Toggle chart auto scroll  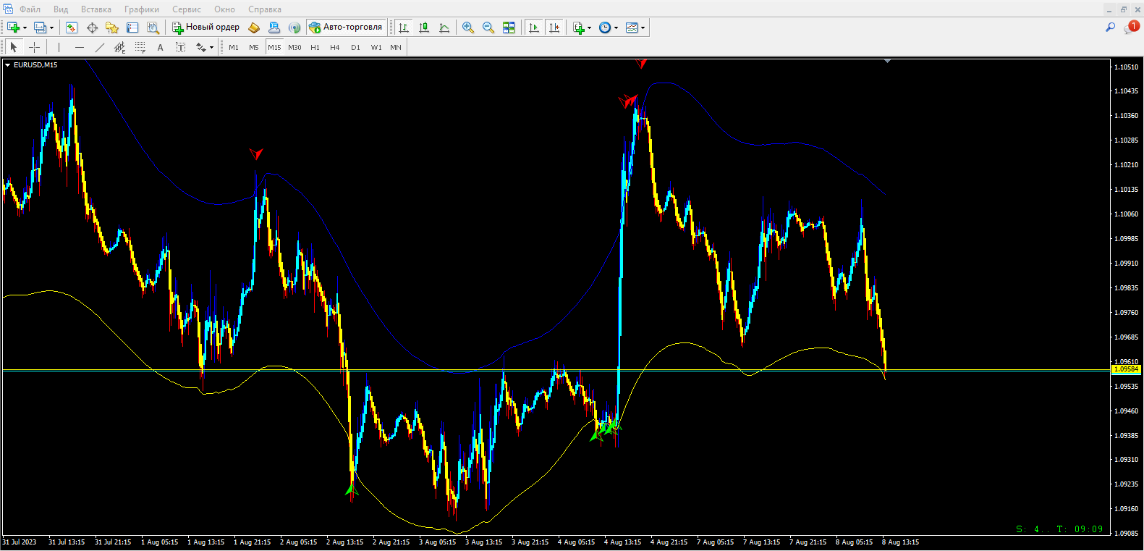(534, 28)
